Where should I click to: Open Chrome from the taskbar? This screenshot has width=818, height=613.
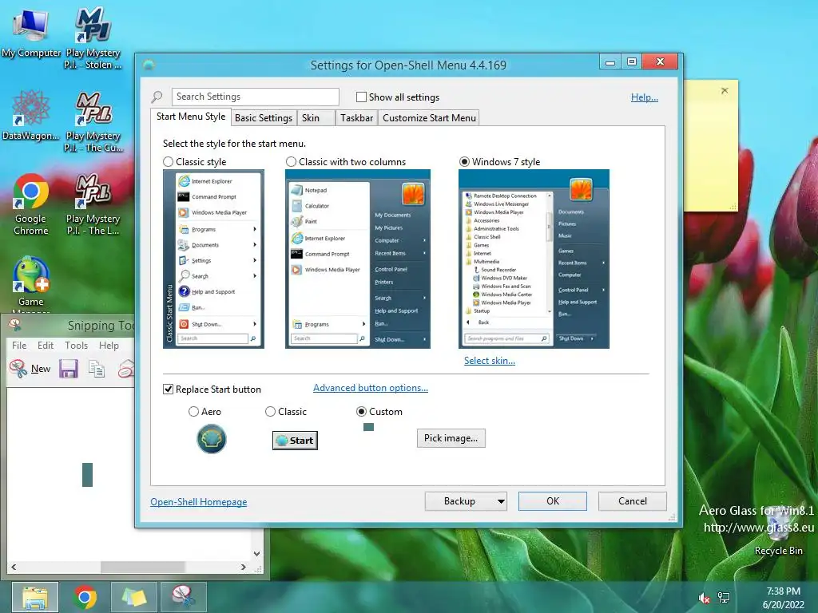85,597
